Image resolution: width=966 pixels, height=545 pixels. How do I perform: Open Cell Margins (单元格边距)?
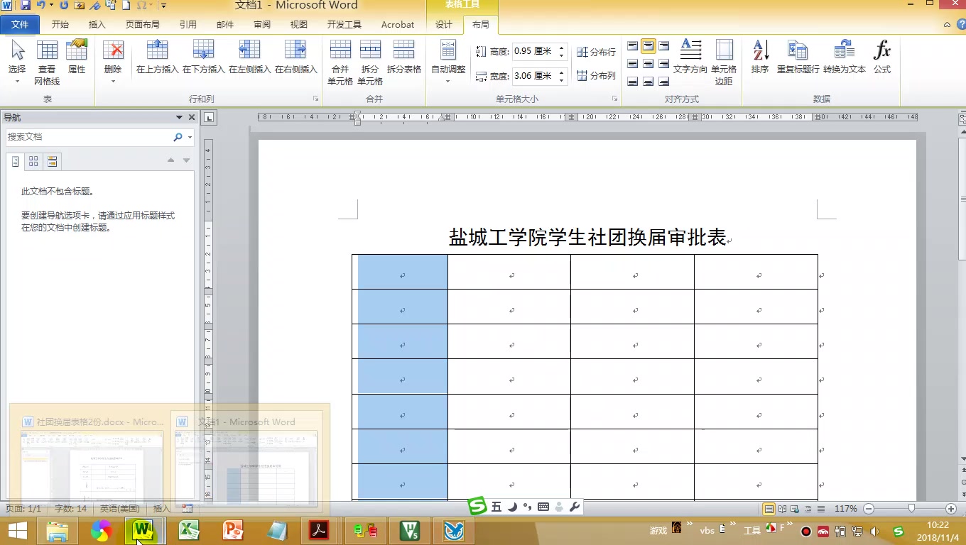point(724,62)
